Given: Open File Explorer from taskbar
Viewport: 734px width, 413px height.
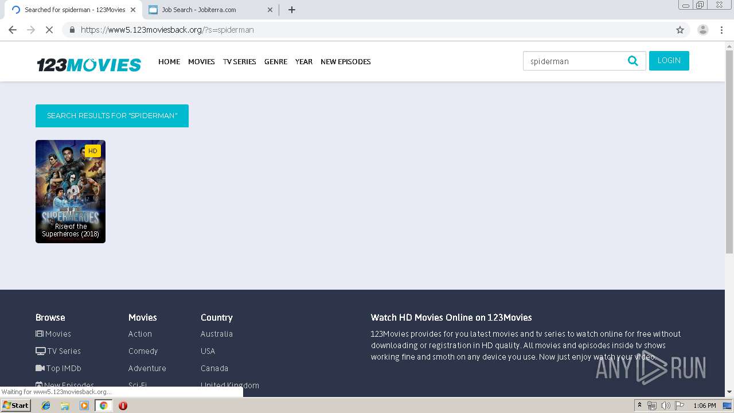Looking at the screenshot, I should (x=65, y=406).
